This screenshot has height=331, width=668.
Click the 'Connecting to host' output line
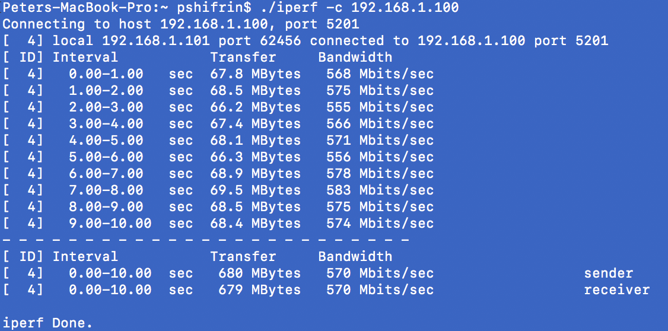coord(181,24)
